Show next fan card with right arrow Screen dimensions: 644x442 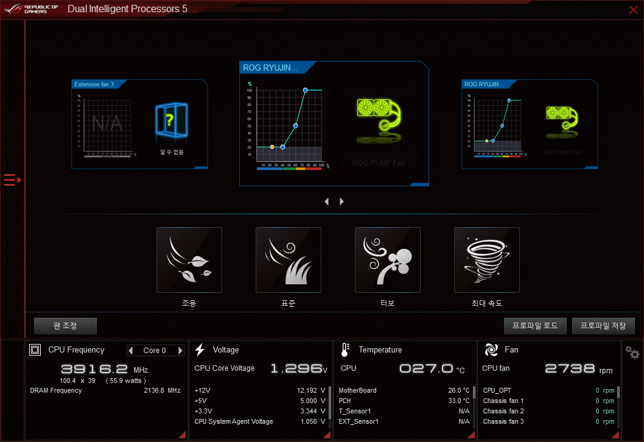pyautogui.click(x=341, y=202)
